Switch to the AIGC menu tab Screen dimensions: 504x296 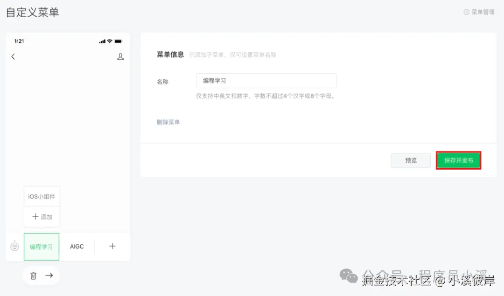point(77,246)
